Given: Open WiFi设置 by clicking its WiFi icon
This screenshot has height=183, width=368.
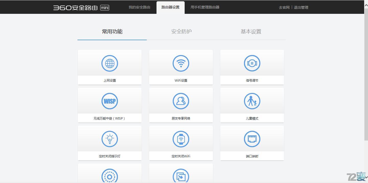Looking at the screenshot, I should (181, 63).
